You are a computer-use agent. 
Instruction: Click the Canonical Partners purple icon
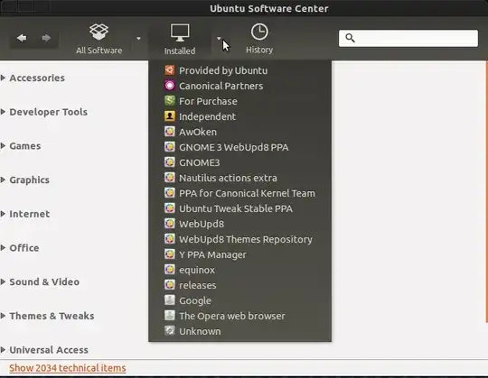click(x=170, y=86)
